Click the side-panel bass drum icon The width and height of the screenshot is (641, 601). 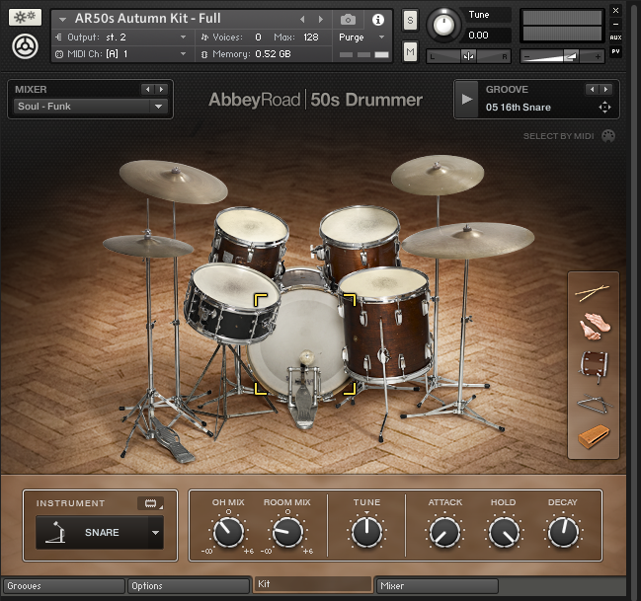pyautogui.click(x=593, y=364)
